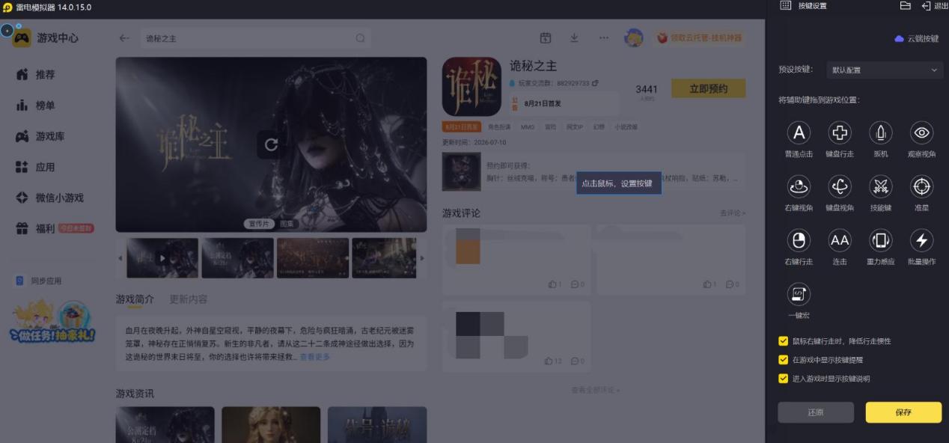Viewport: 949px width, 443px height.
Task: Copy the player group number icon
Action: pyautogui.click(x=595, y=83)
